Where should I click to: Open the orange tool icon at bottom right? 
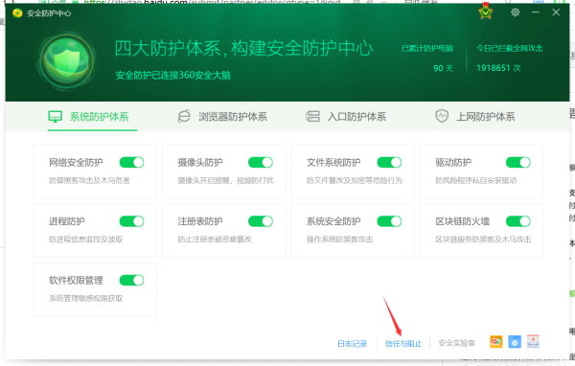click(x=496, y=342)
